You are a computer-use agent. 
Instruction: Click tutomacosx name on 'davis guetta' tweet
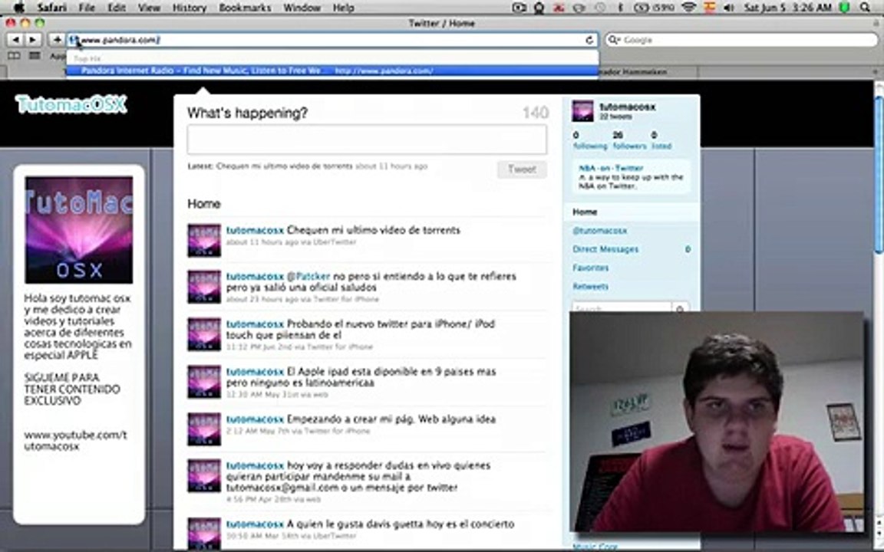[255, 524]
